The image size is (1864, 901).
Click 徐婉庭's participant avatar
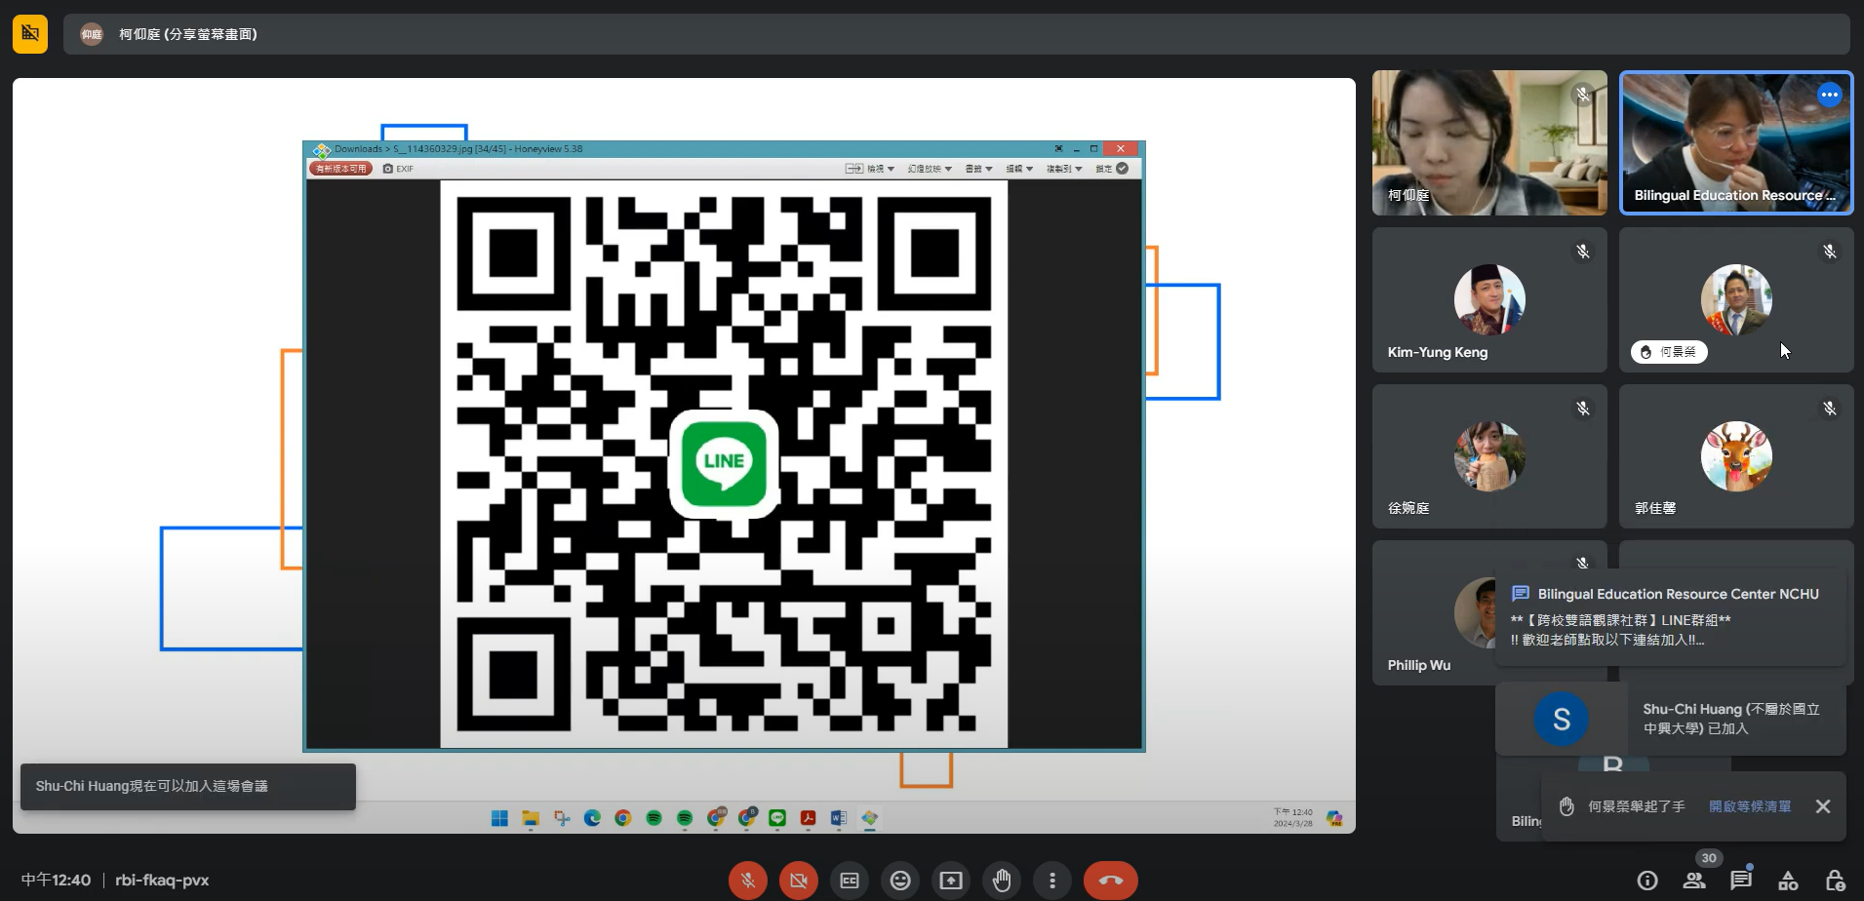[x=1489, y=456]
